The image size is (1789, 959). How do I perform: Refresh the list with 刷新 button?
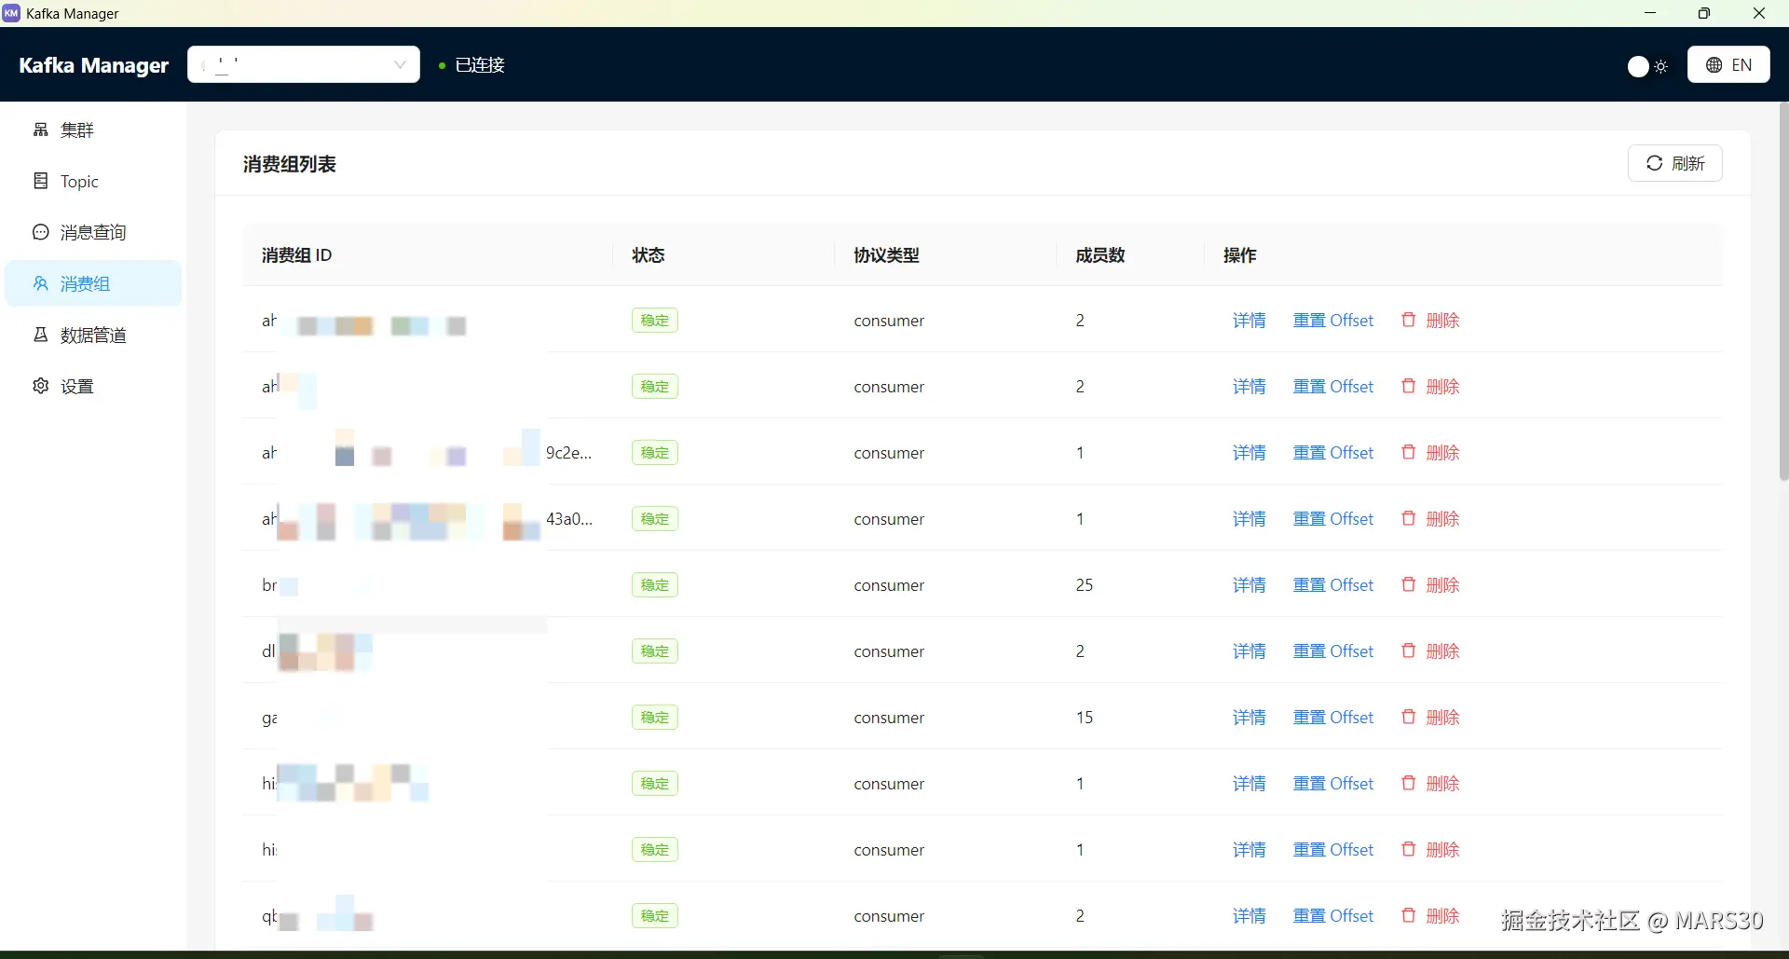tap(1674, 163)
